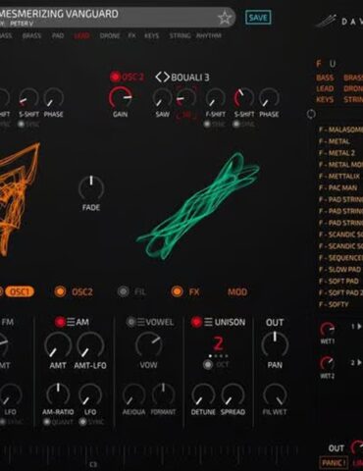Toggle the orange FX section power light

pyautogui.click(x=177, y=291)
